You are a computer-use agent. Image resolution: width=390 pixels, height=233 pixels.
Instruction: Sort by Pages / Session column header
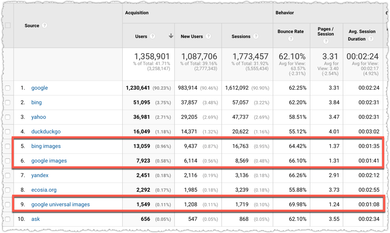326,31
